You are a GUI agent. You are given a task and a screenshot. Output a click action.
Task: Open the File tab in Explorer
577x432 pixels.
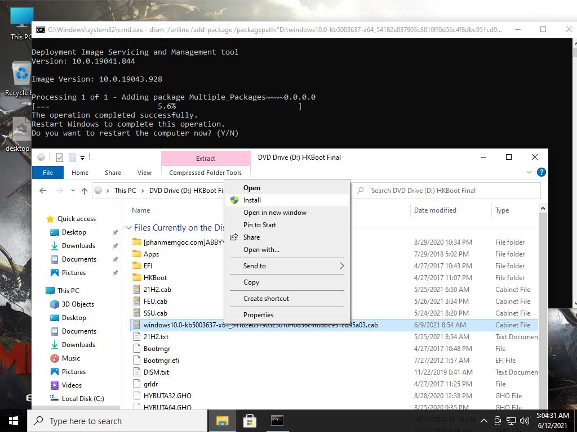pos(48,173)
